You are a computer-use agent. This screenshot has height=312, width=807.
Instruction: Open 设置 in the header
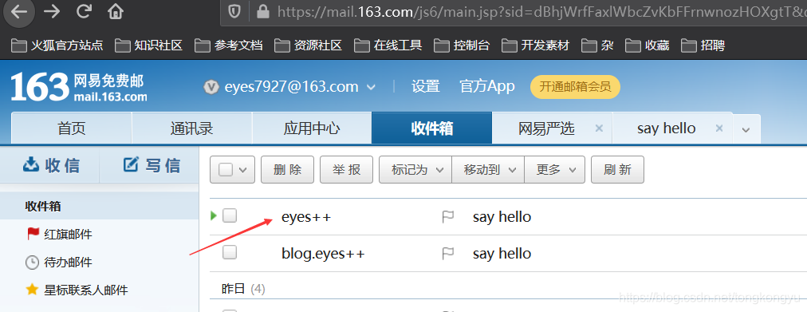[x=426, y=86]
